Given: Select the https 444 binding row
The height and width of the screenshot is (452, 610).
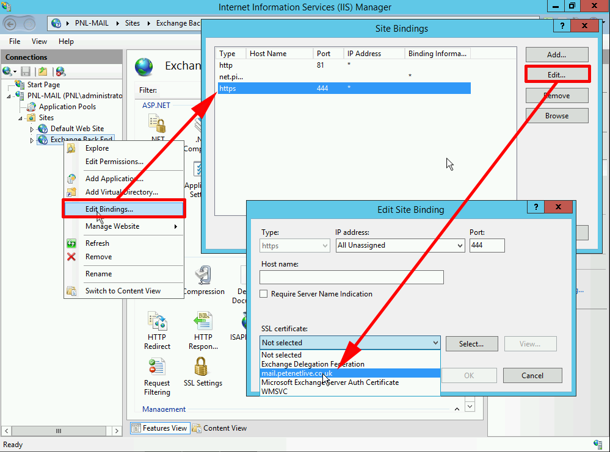Looking at the screenshot, I should click(x=344, y=88).
